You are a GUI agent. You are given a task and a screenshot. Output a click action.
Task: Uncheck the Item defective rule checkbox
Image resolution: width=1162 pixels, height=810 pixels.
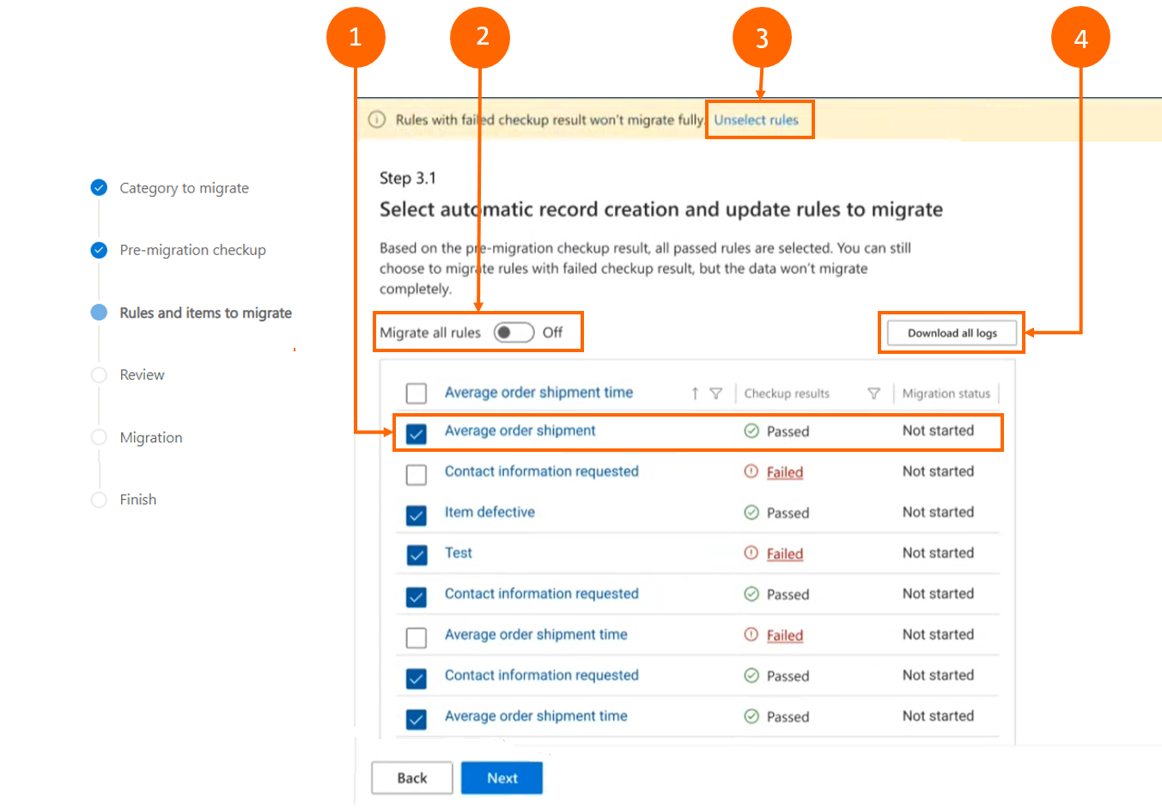(x=417, y=515)
